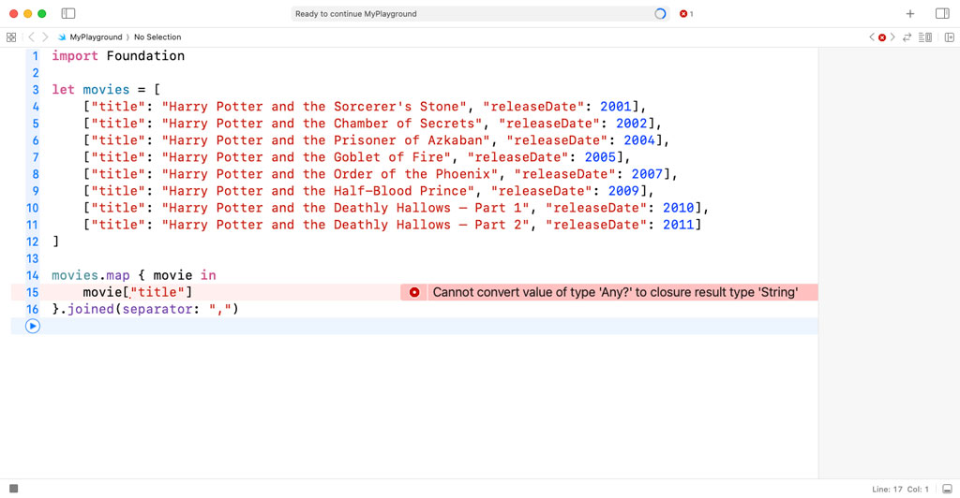Viewport: 960px width, 498px height.
Task: Toggle the inspectors panel
Action: (942, 13)
